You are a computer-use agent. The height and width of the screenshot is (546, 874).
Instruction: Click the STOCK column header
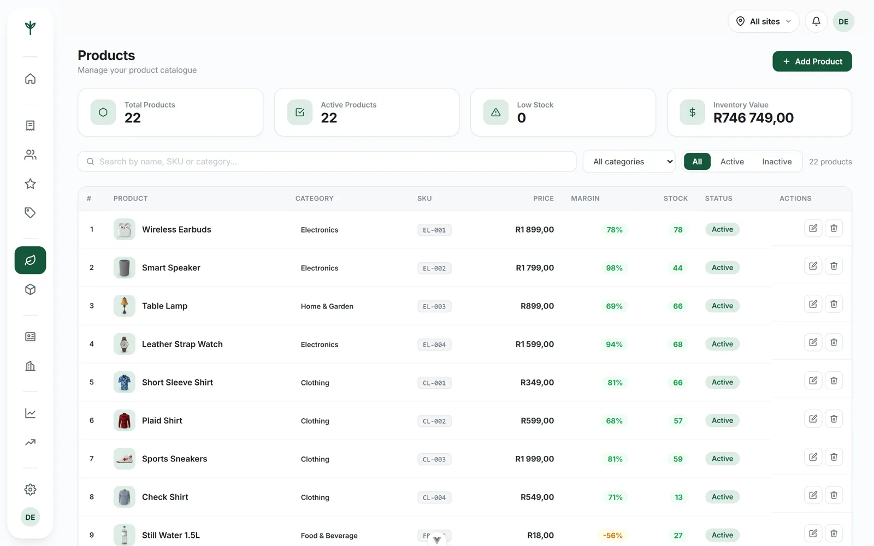(x=675, y=198)
